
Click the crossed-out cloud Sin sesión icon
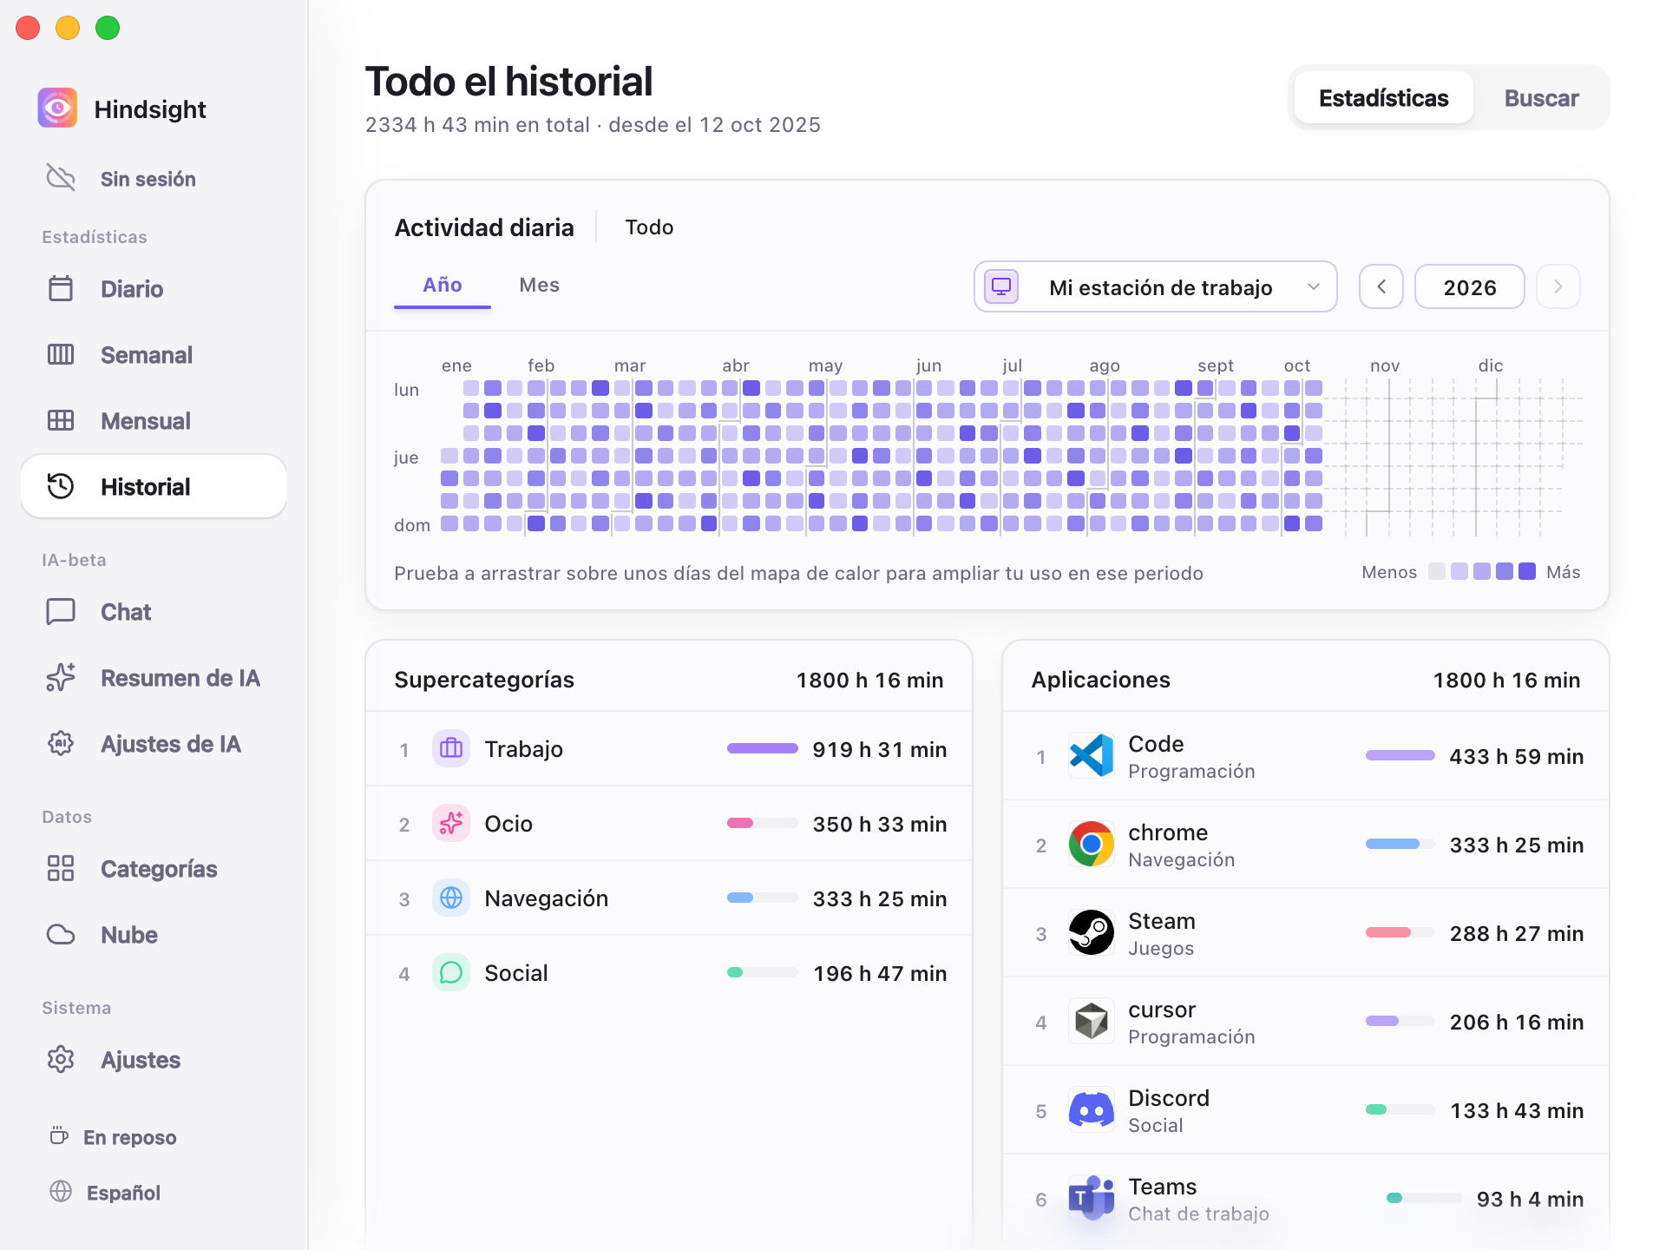(x=61, y=178)
